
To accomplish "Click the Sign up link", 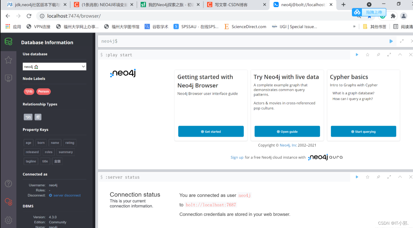I will [237, 157].
